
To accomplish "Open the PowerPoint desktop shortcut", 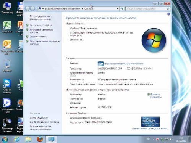I will click(20, 28).
